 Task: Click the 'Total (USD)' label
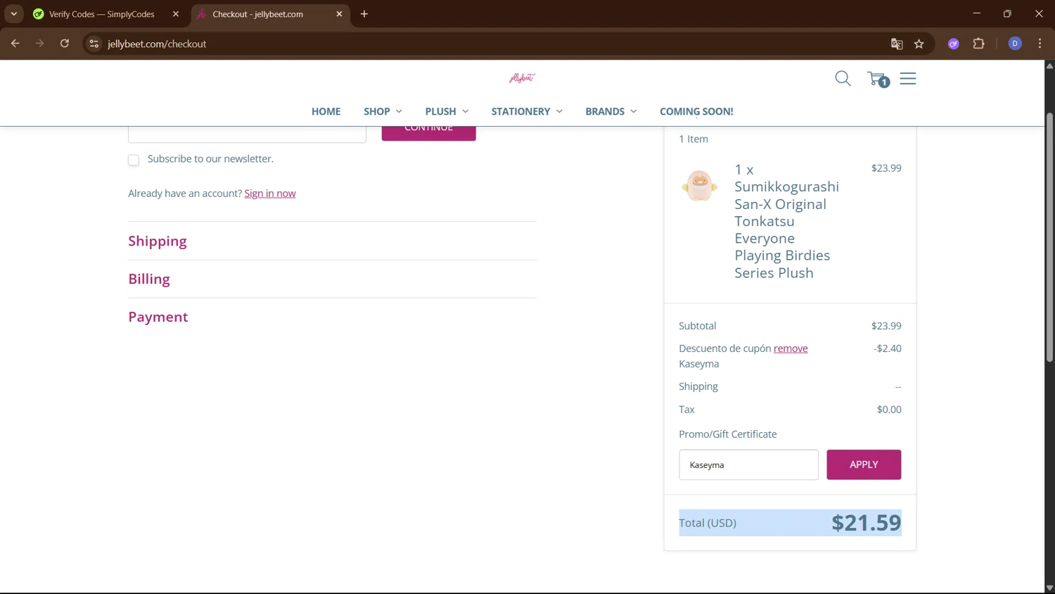(x=708, y=523)
